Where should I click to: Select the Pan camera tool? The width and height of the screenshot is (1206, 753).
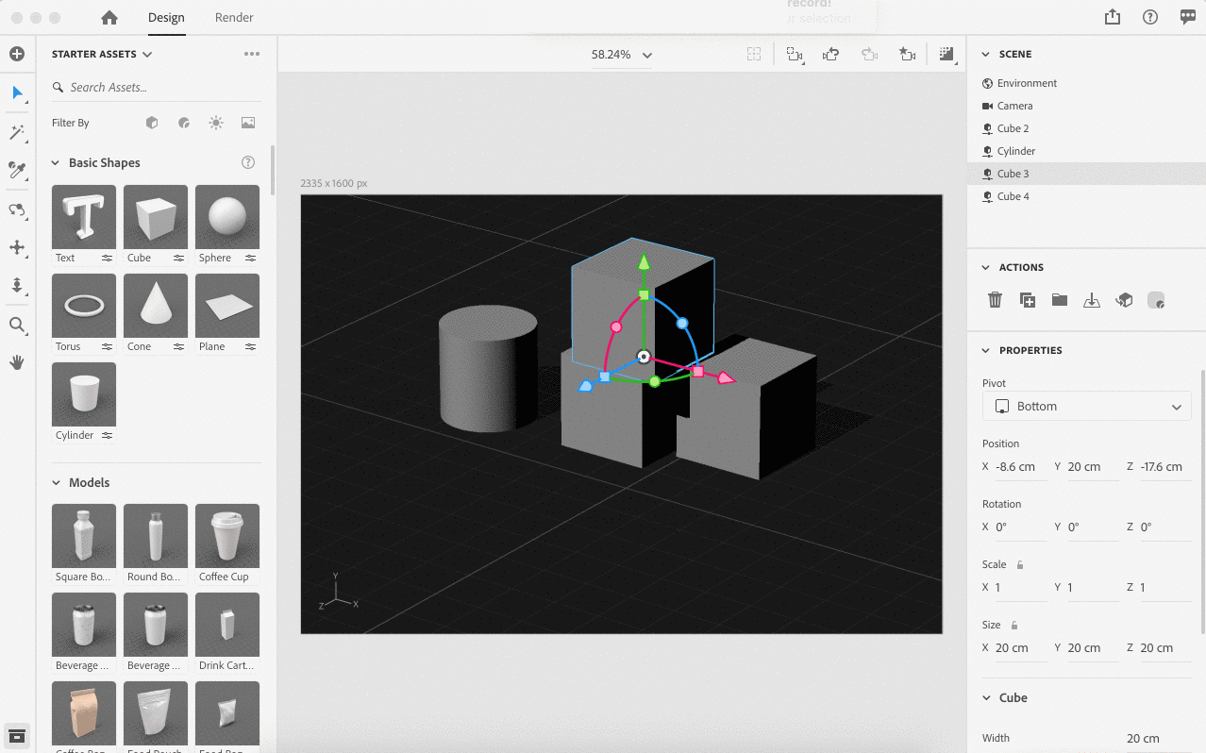pyautogui.click(x=17, y=247)
